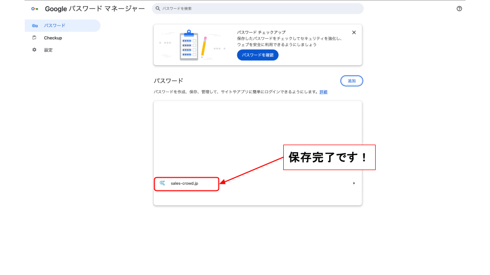Open the 詳細 link

pos(324,92)
